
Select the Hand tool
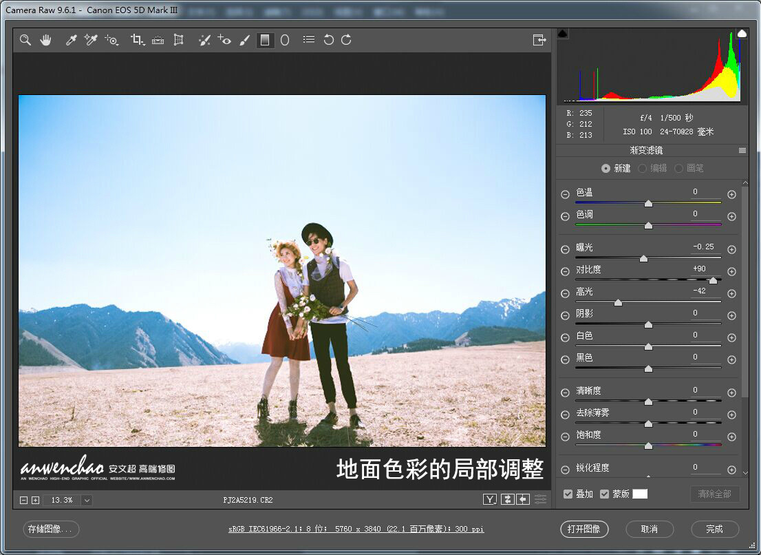[x=45, y=40]
